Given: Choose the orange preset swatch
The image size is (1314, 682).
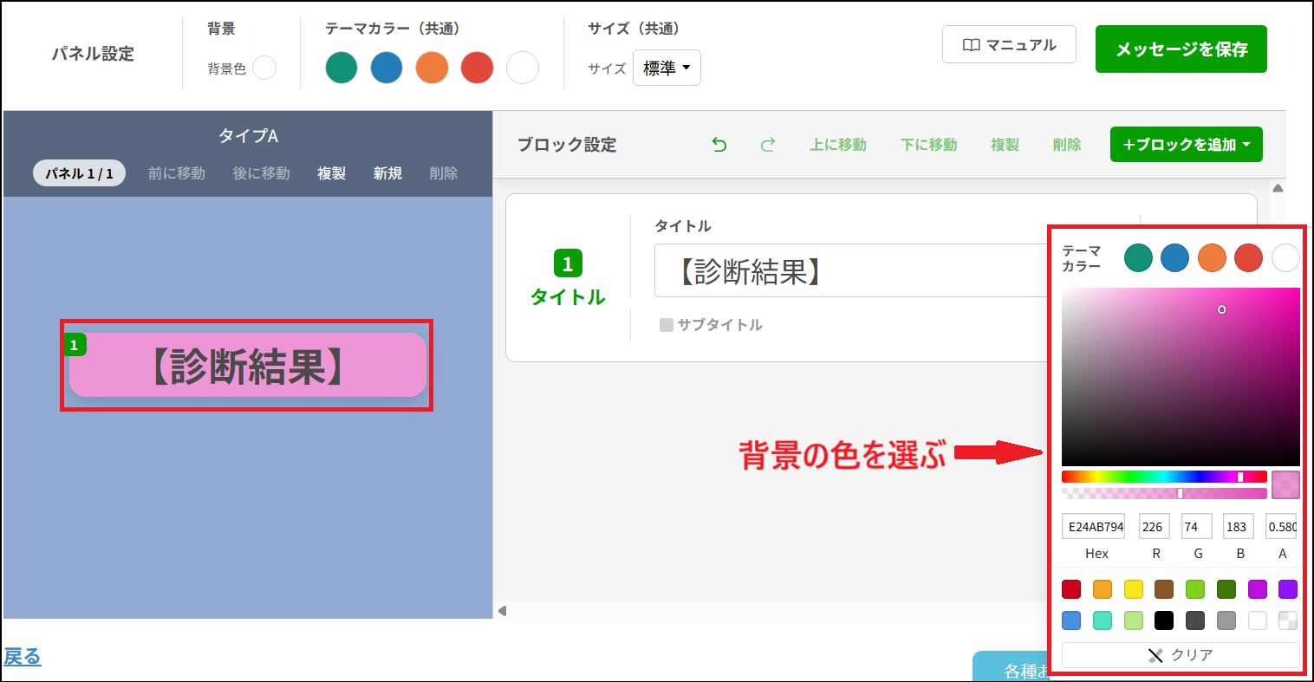Looking at the screenshot, I should [1103, 589].
